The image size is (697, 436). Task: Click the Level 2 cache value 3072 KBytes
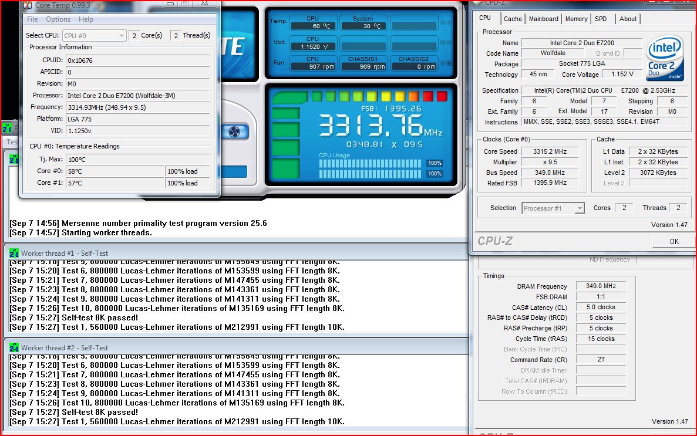click(658, 173)
